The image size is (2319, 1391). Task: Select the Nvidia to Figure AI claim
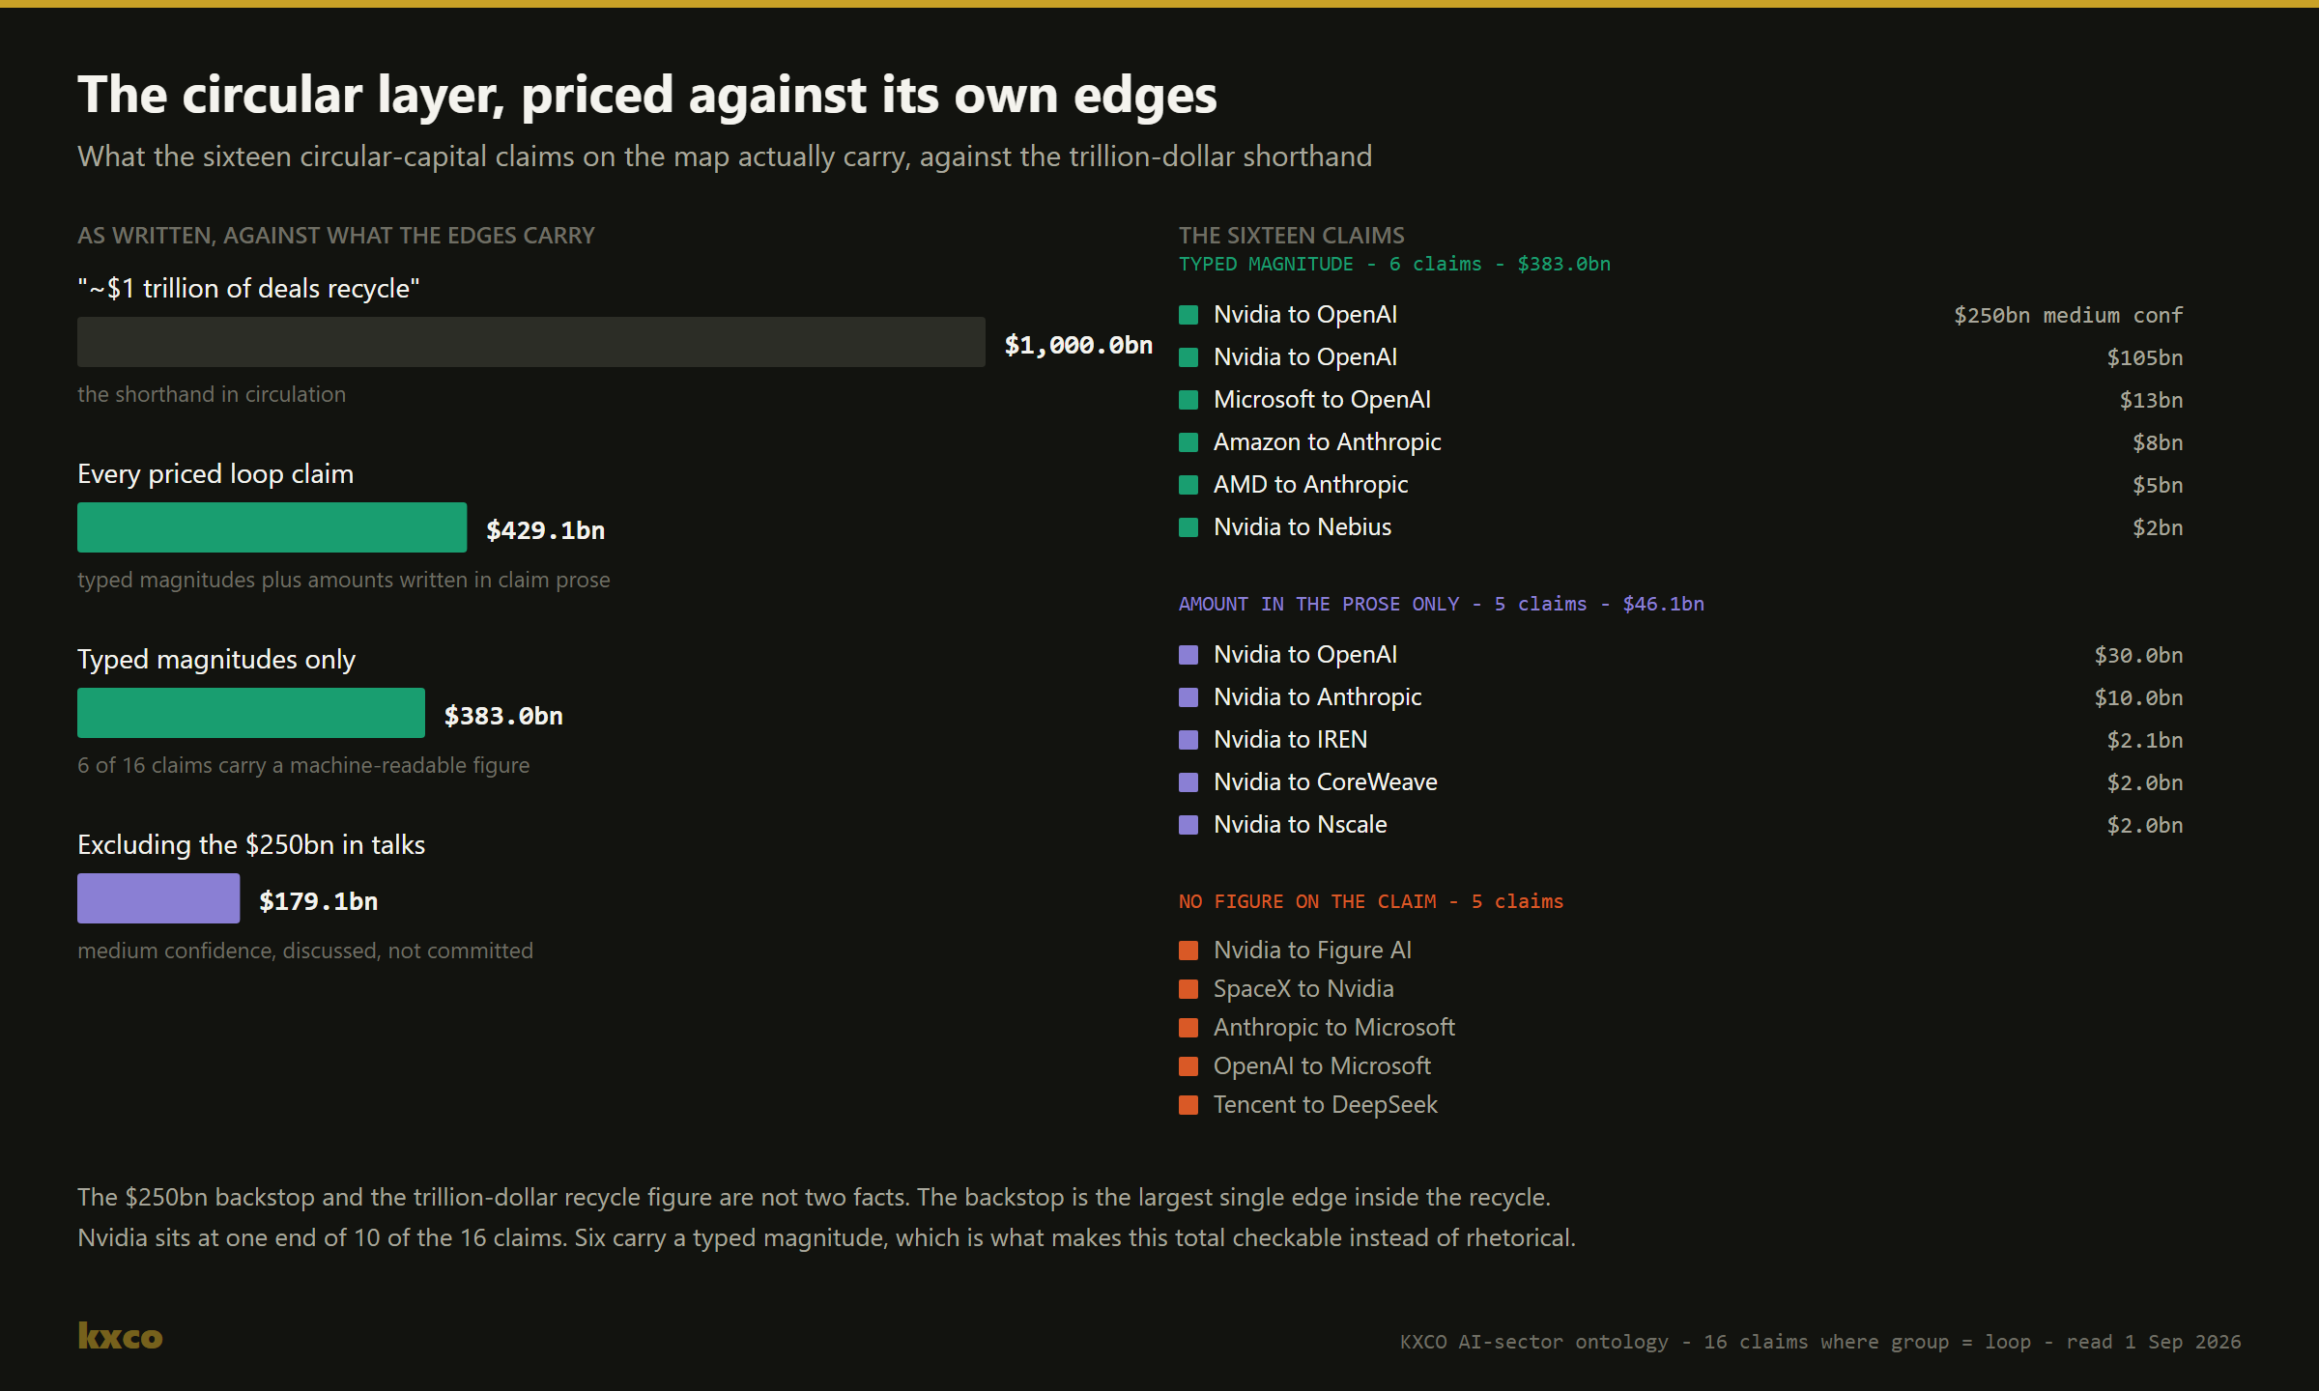[x=1312, y=951]
